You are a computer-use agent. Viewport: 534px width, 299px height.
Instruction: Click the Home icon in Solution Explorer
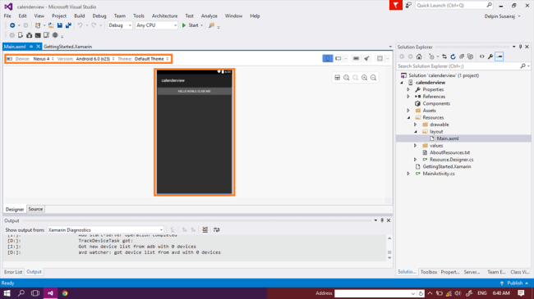pos(419,57)
